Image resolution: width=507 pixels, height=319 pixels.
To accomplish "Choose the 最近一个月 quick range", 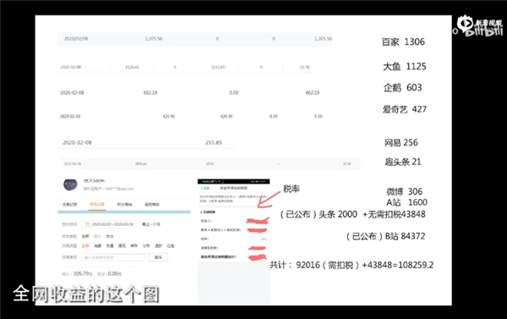I will pos(151,224).
